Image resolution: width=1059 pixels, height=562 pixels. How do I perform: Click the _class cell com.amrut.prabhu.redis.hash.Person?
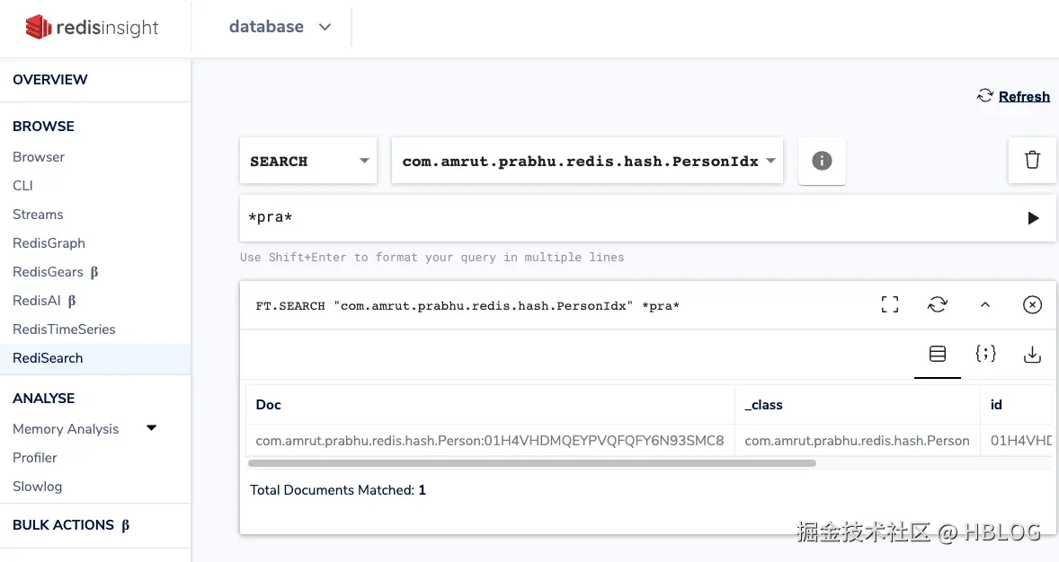[x=857, y=441]
